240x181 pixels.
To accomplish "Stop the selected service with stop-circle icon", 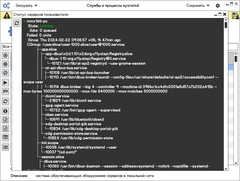I will [5, 64].
